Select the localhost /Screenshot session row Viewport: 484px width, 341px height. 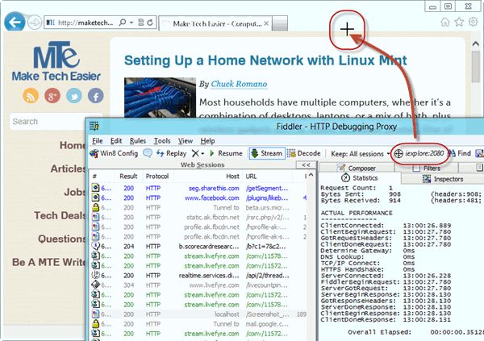pos(198,314)
